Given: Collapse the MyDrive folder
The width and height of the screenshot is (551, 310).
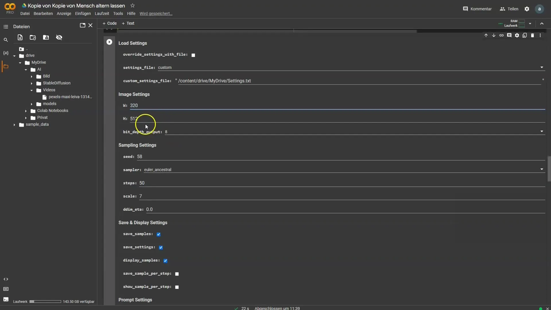Looking at the screenshot, I should click(20, 63).
